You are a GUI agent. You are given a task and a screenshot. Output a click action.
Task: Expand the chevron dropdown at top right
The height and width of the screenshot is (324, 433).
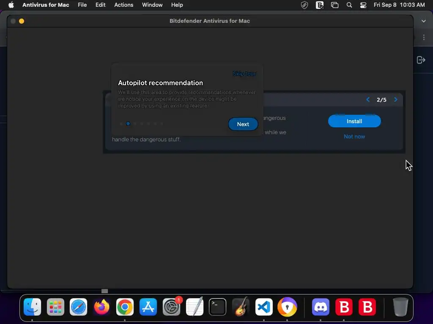tap(424, 21)
